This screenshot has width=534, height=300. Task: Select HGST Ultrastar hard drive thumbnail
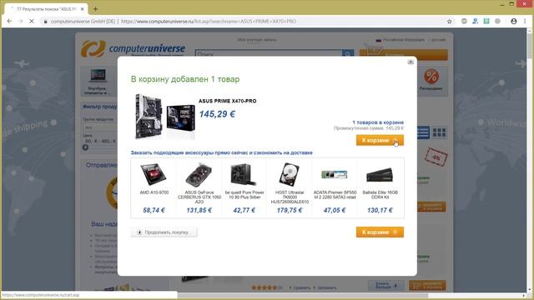[x=290, y=174]
